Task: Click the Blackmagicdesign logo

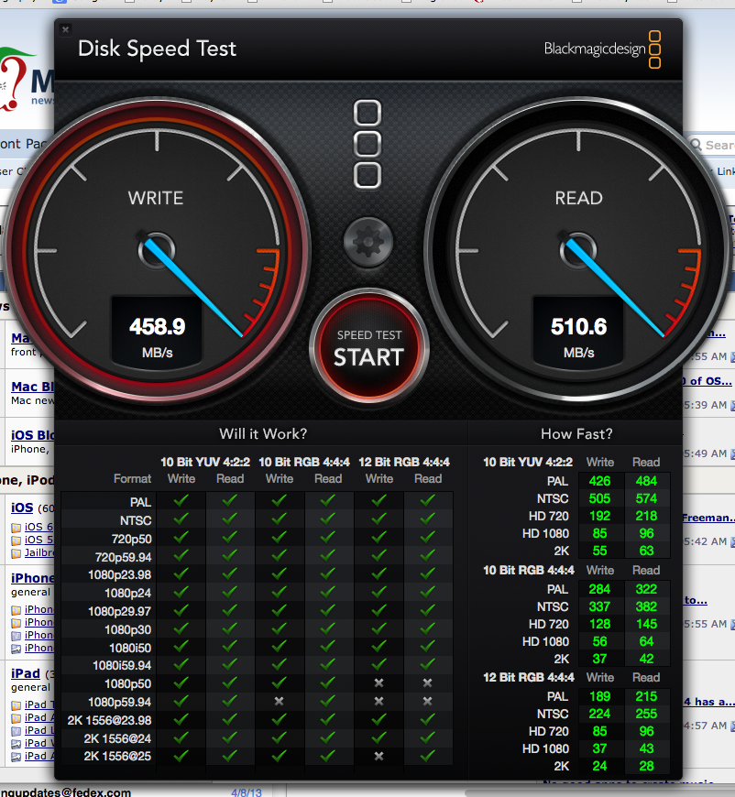Action: [x=602, y=49]
